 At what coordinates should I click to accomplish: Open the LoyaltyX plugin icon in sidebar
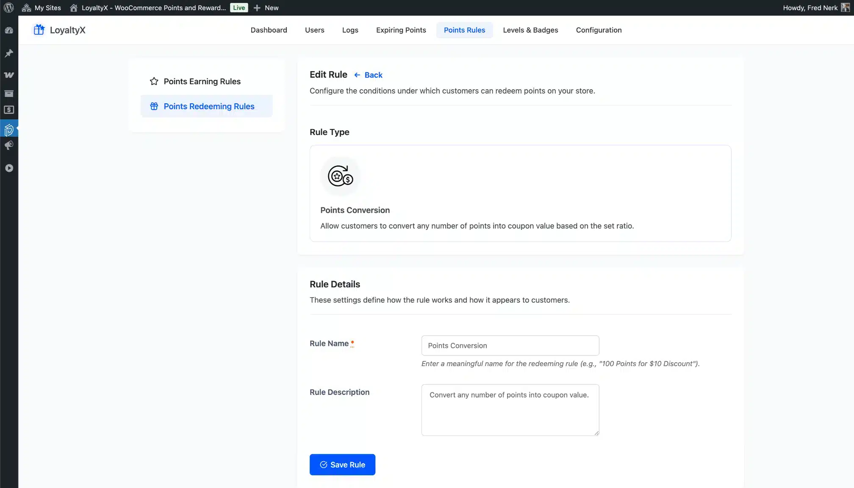click(x=9, y=130)
